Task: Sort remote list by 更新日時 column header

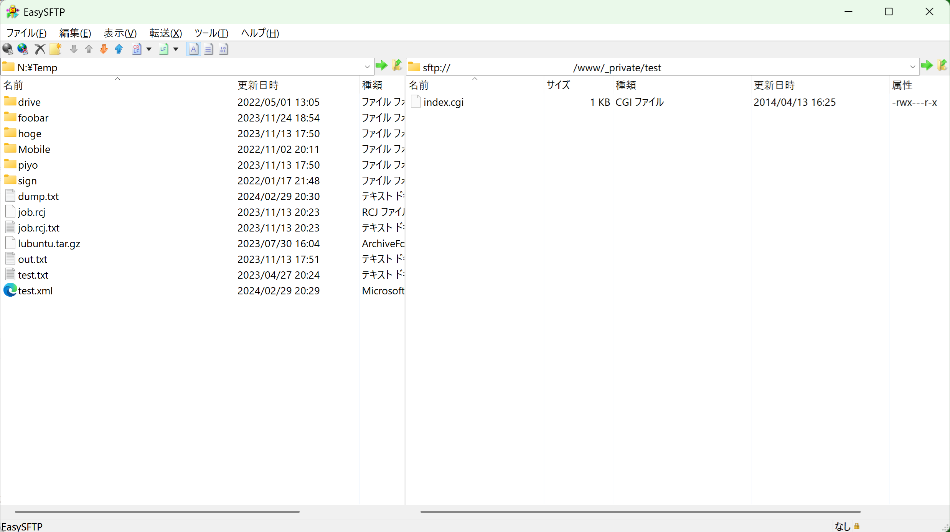Action: point(820,85)
